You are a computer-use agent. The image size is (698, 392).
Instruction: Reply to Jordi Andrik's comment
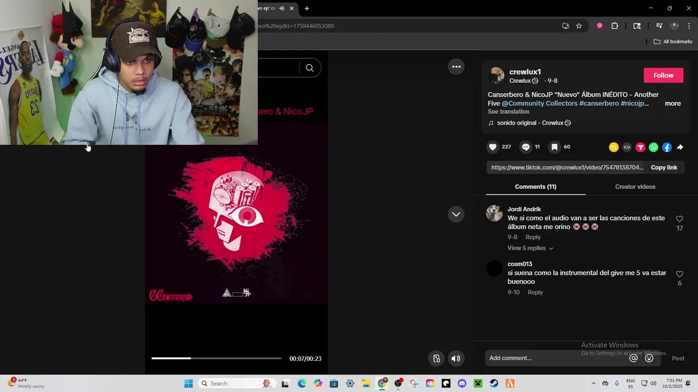pos(533,237)
